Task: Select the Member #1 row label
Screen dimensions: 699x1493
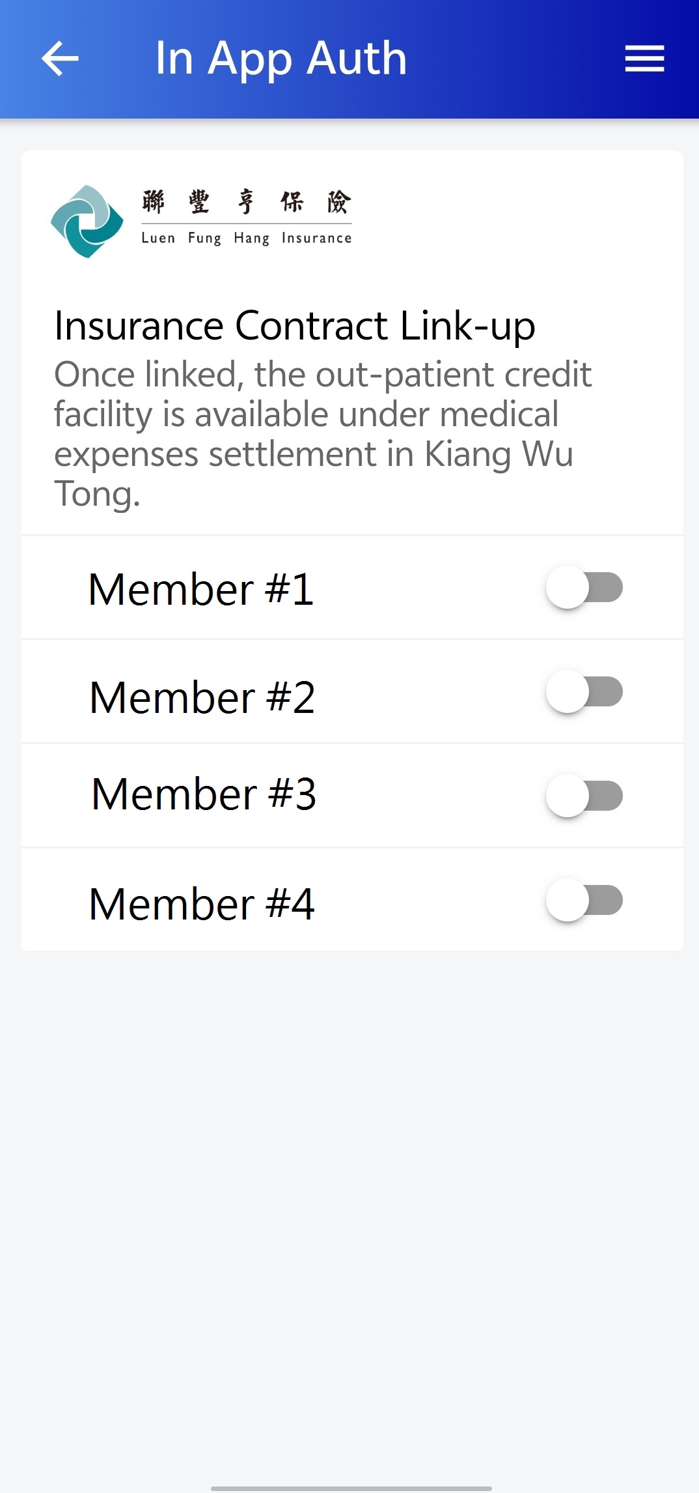Action: coord(201,589)
